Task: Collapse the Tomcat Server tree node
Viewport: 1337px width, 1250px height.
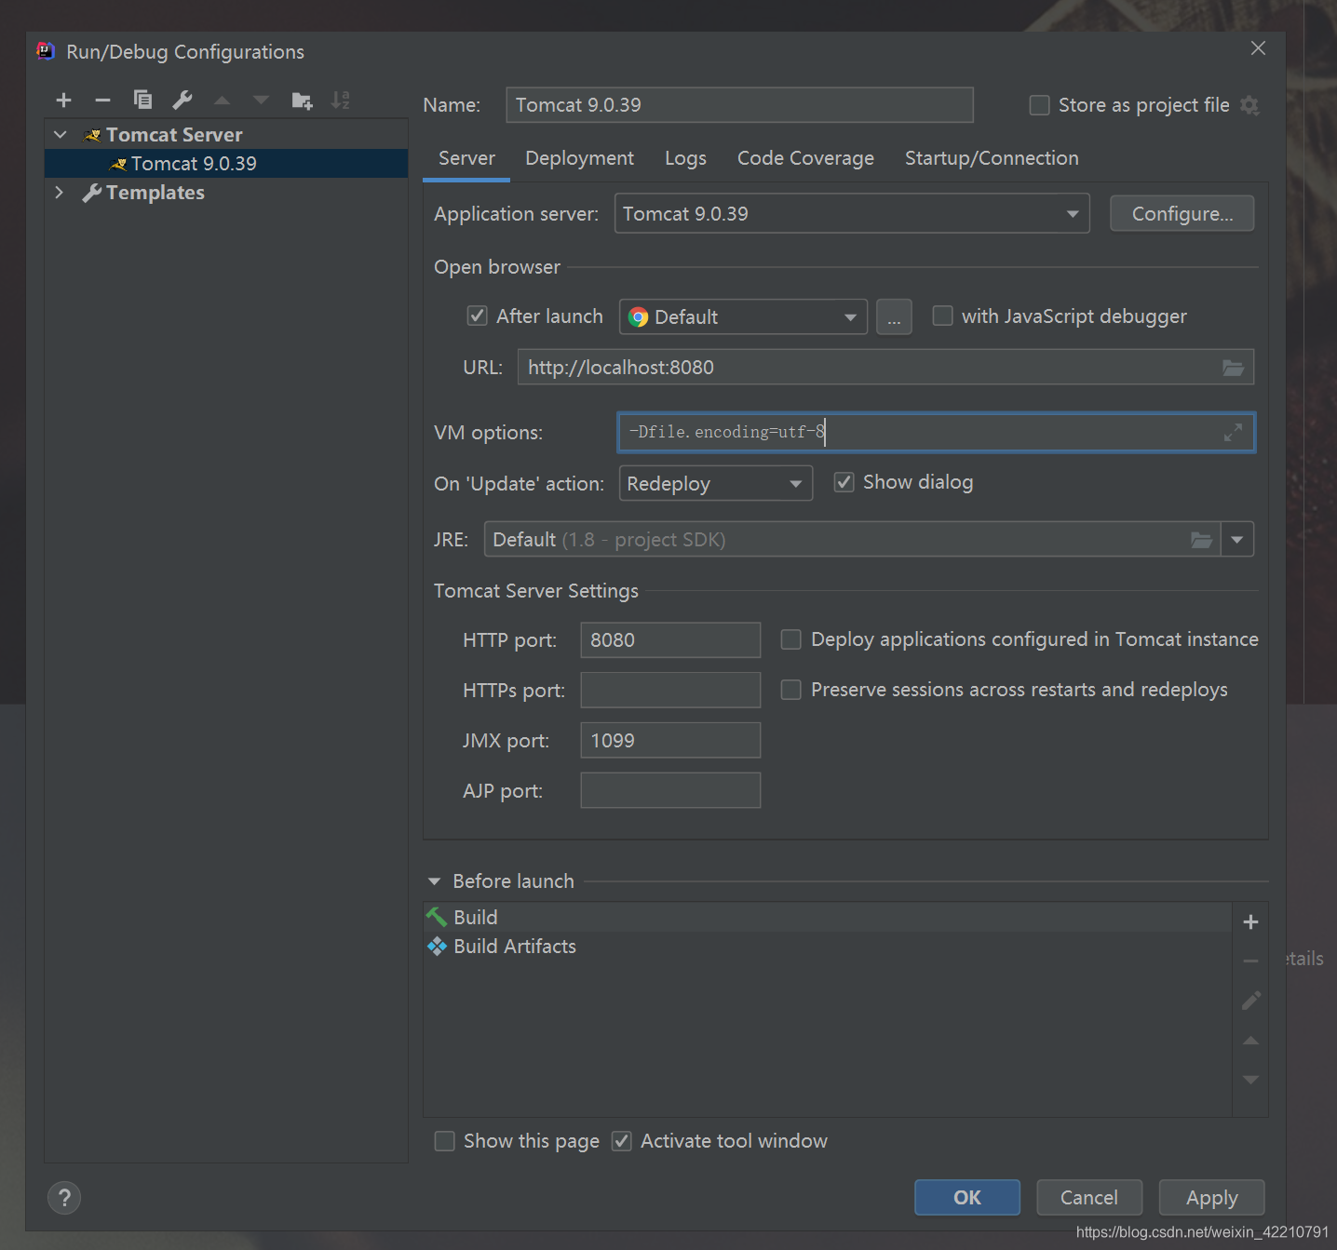Action: [x=61, y=135]
